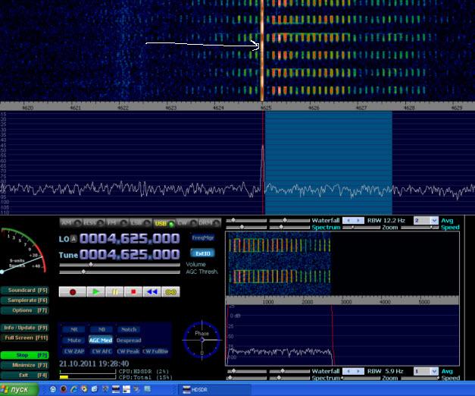Viewport: 475px width, 396px height.
Task: Toggle CW ZAP
Action: click(74, 351)
